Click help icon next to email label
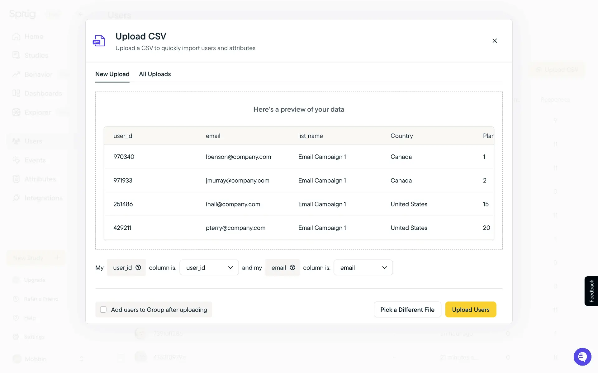 tap(292, 267)
